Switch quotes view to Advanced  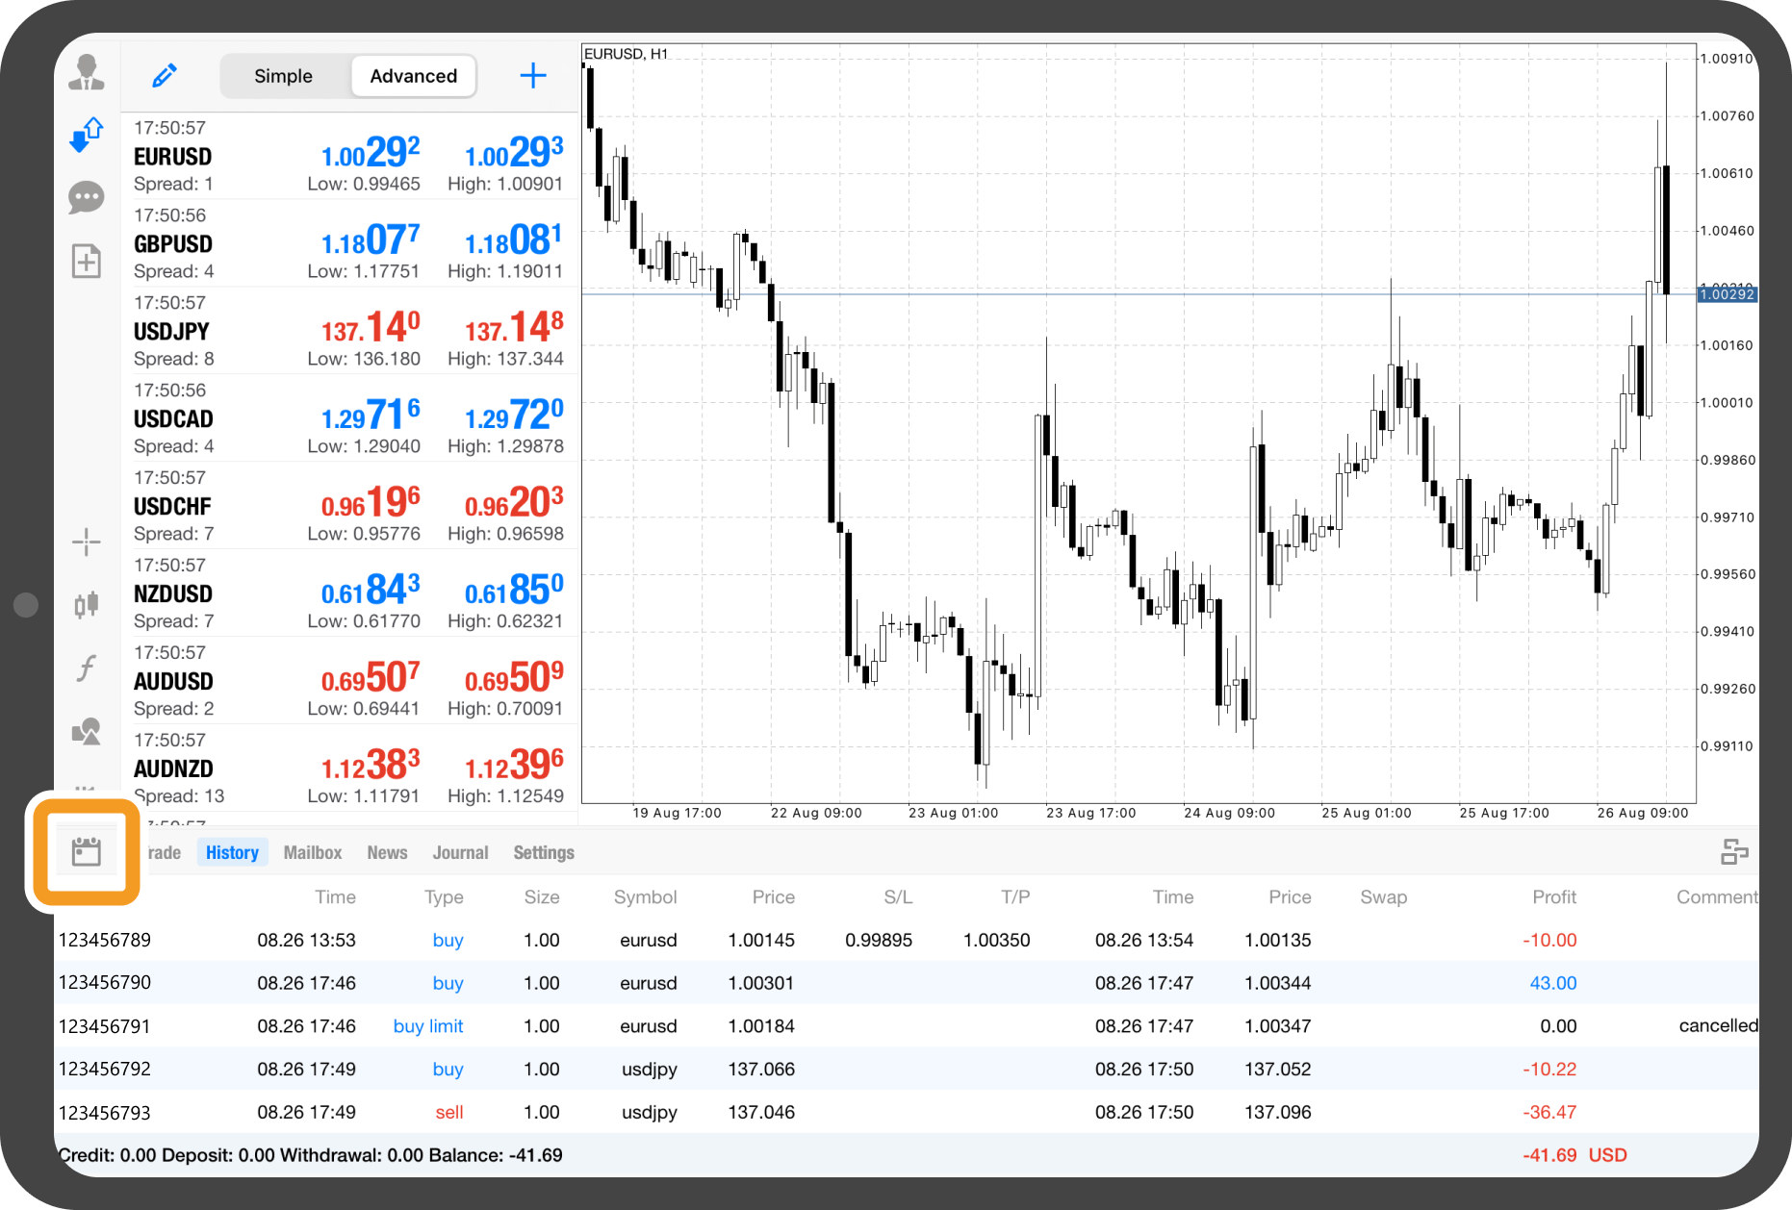[x=413, y=76]
